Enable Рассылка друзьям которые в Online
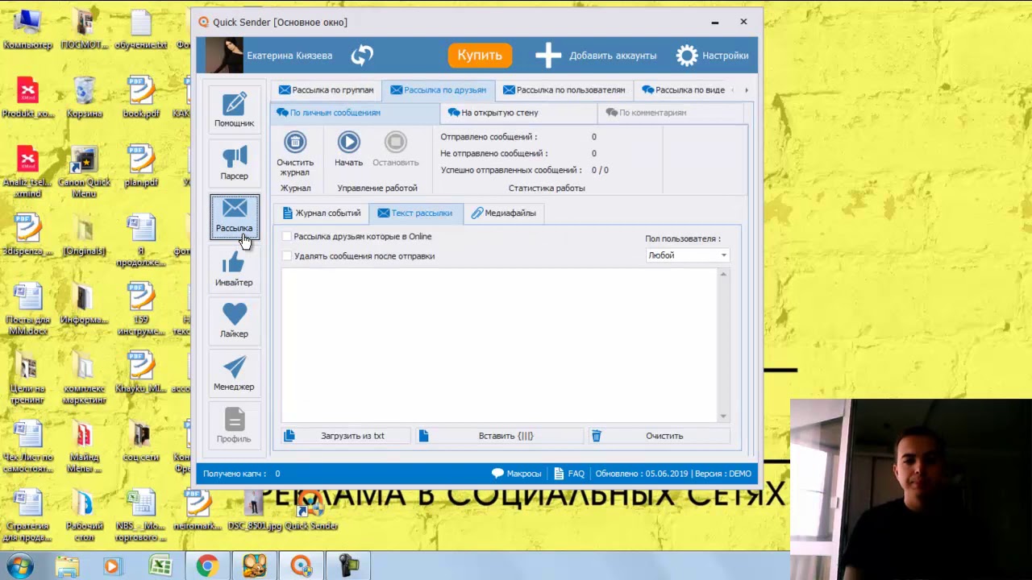 (287, 237)
